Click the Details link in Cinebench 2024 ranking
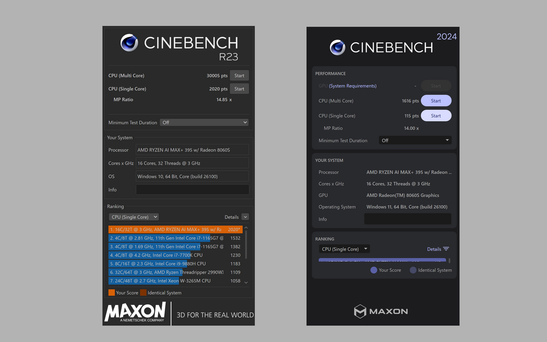The height and width of the screenshot is (342, 547). click(x=434, y=249)
